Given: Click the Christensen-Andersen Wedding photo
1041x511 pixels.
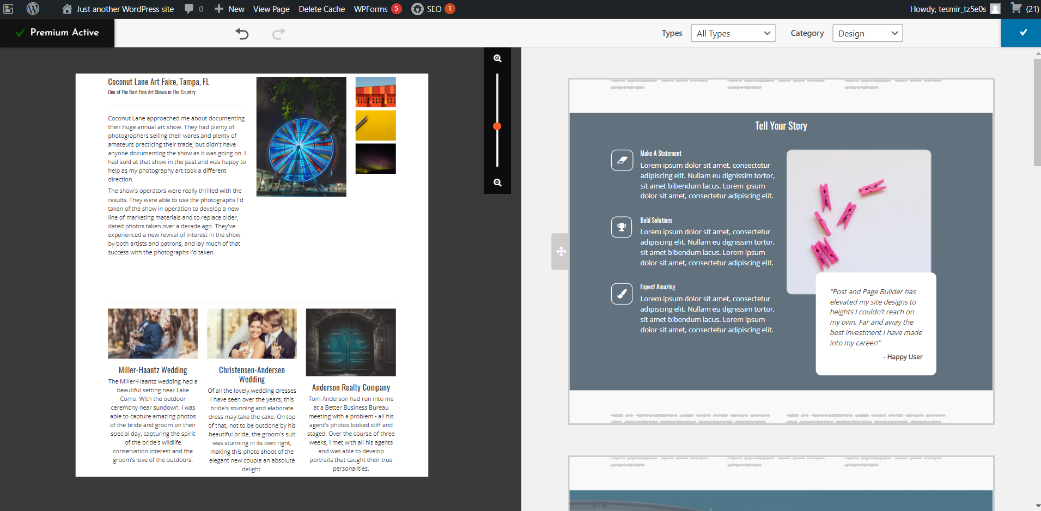Looking at the screenshot, I should 252,333.
